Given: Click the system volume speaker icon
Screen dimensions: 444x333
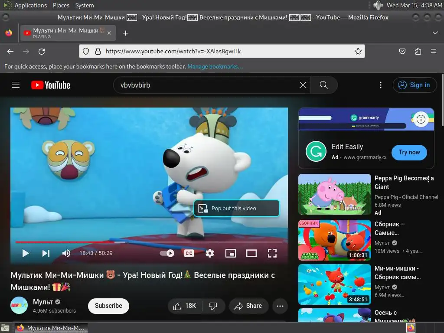Looking at the screenshot, I should tap(378, 5).
